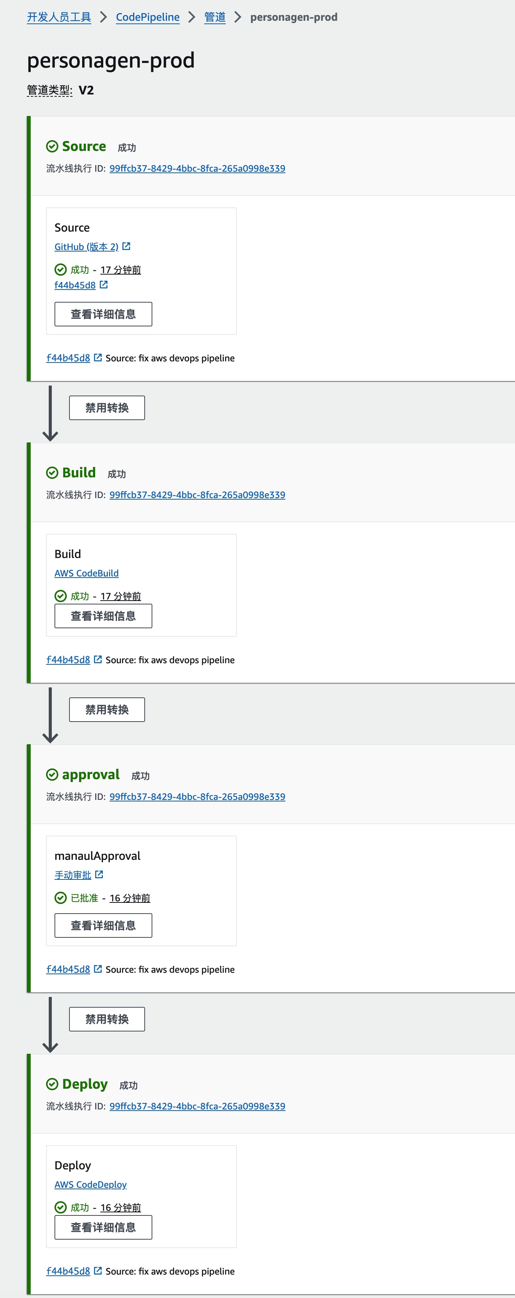Click the 已批准 status check icon

(x=60, y=898)
